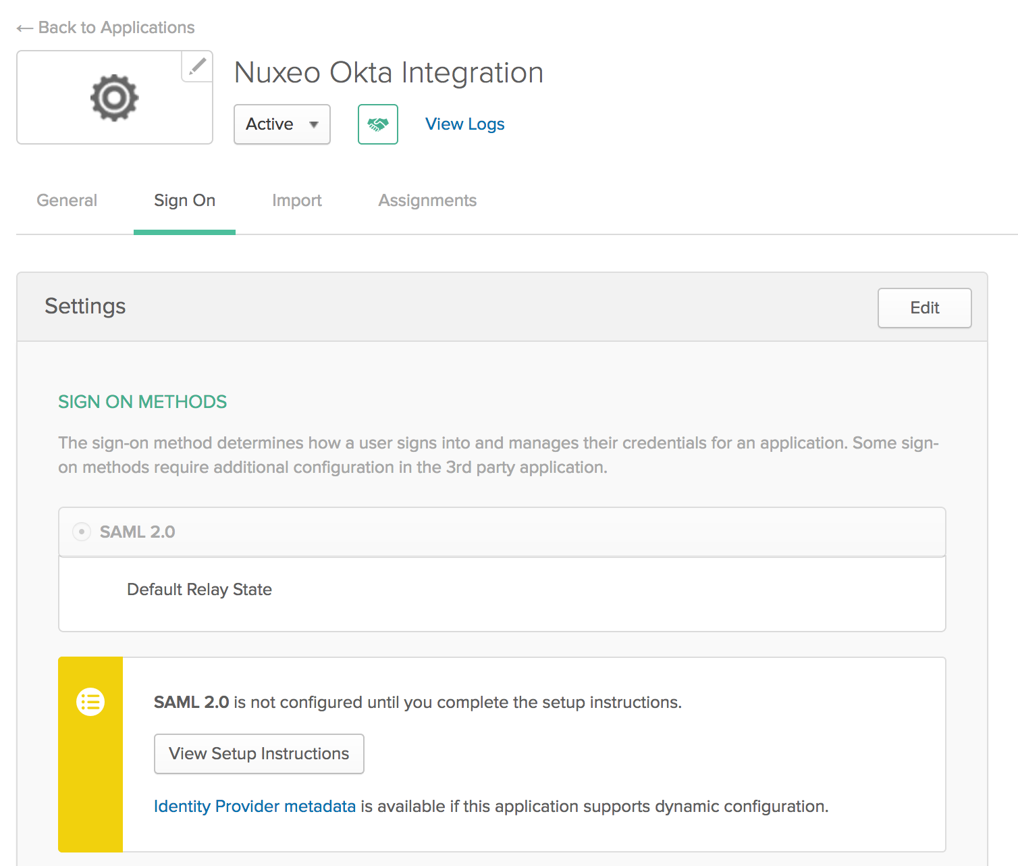Click the Nuxeo Okta Integration title
The width and height of the screenshot is (1018, 866).
(389, 73)
